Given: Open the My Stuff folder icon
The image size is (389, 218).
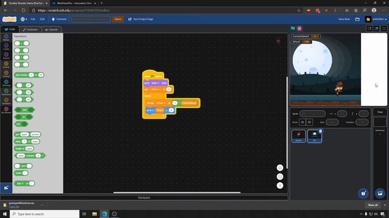Looking at the screenshot, I should (x=357, y=19).
